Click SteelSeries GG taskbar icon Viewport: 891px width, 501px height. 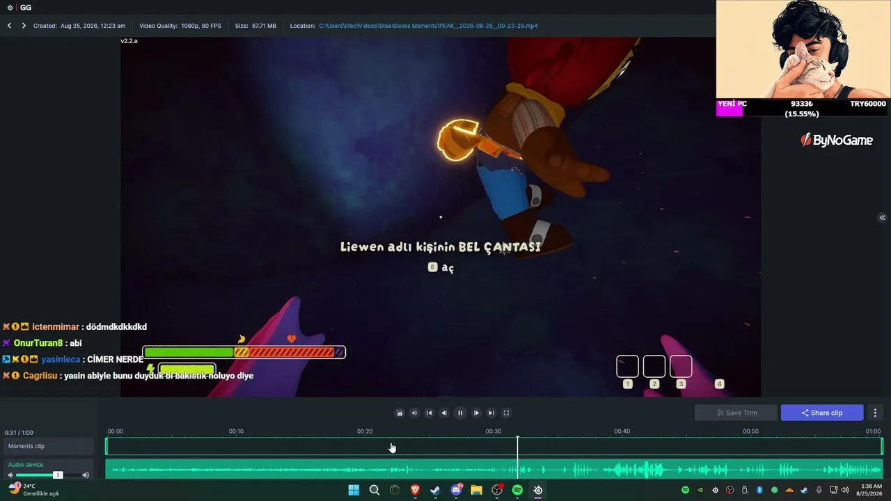538,490
